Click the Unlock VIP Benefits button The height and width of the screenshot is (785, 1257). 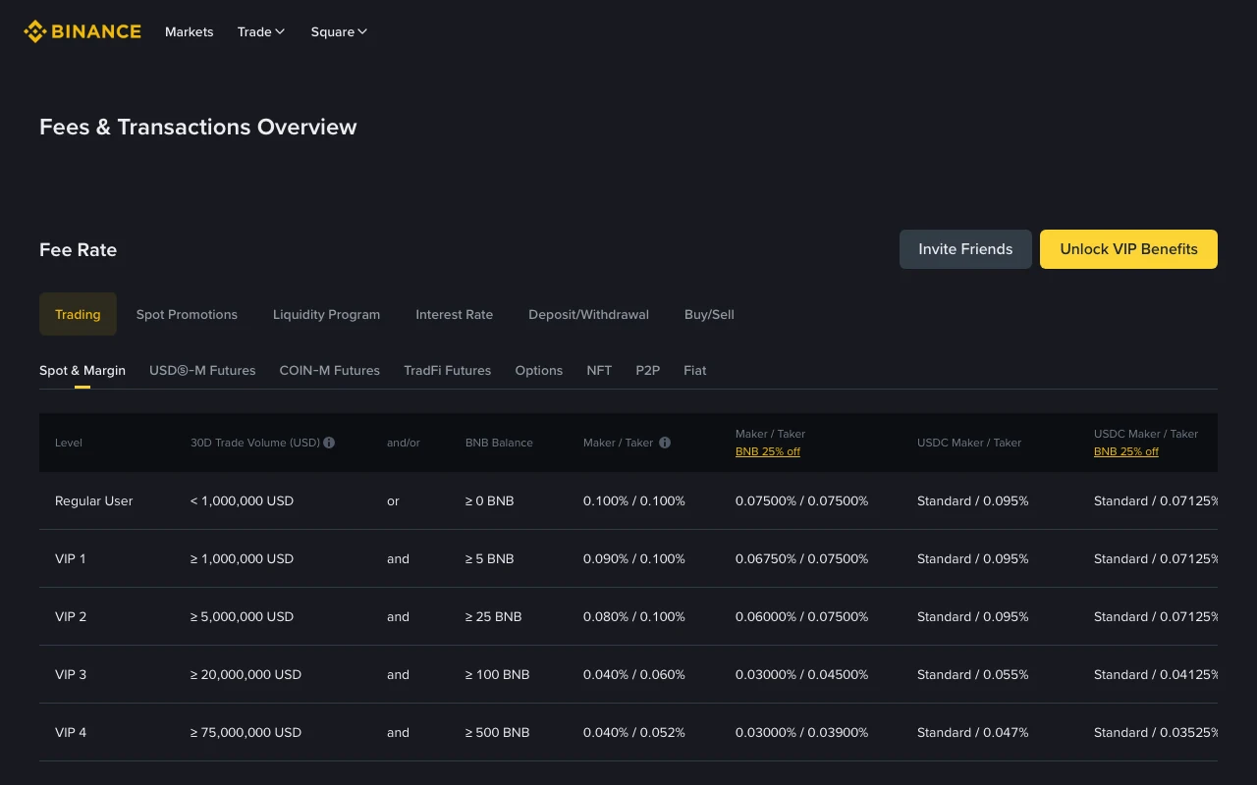(1128, 249)
